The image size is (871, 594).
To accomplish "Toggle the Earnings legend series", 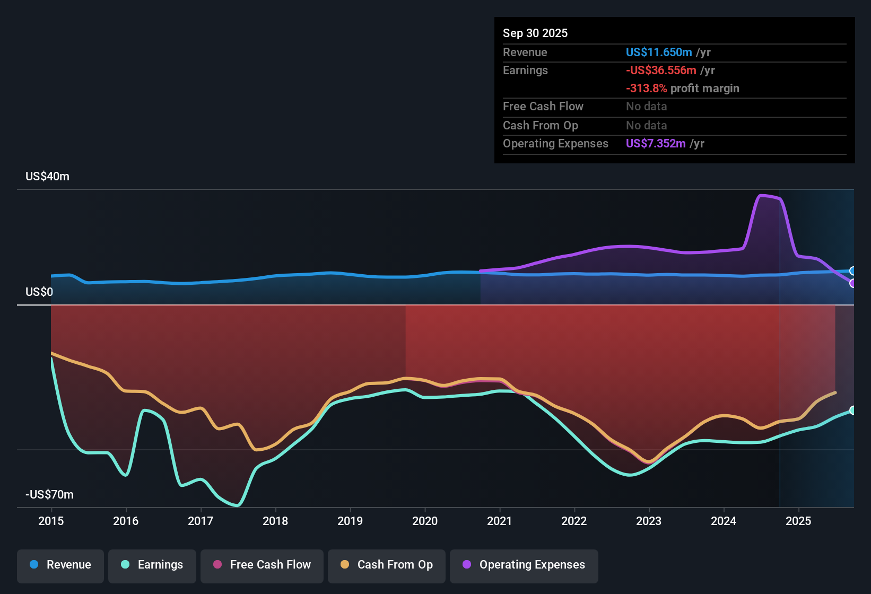I will (x=152, y=565).
